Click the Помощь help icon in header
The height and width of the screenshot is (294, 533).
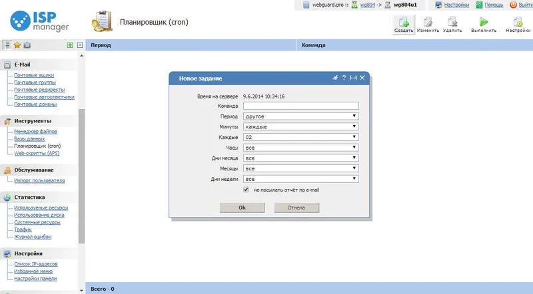(x=479, y=5)
